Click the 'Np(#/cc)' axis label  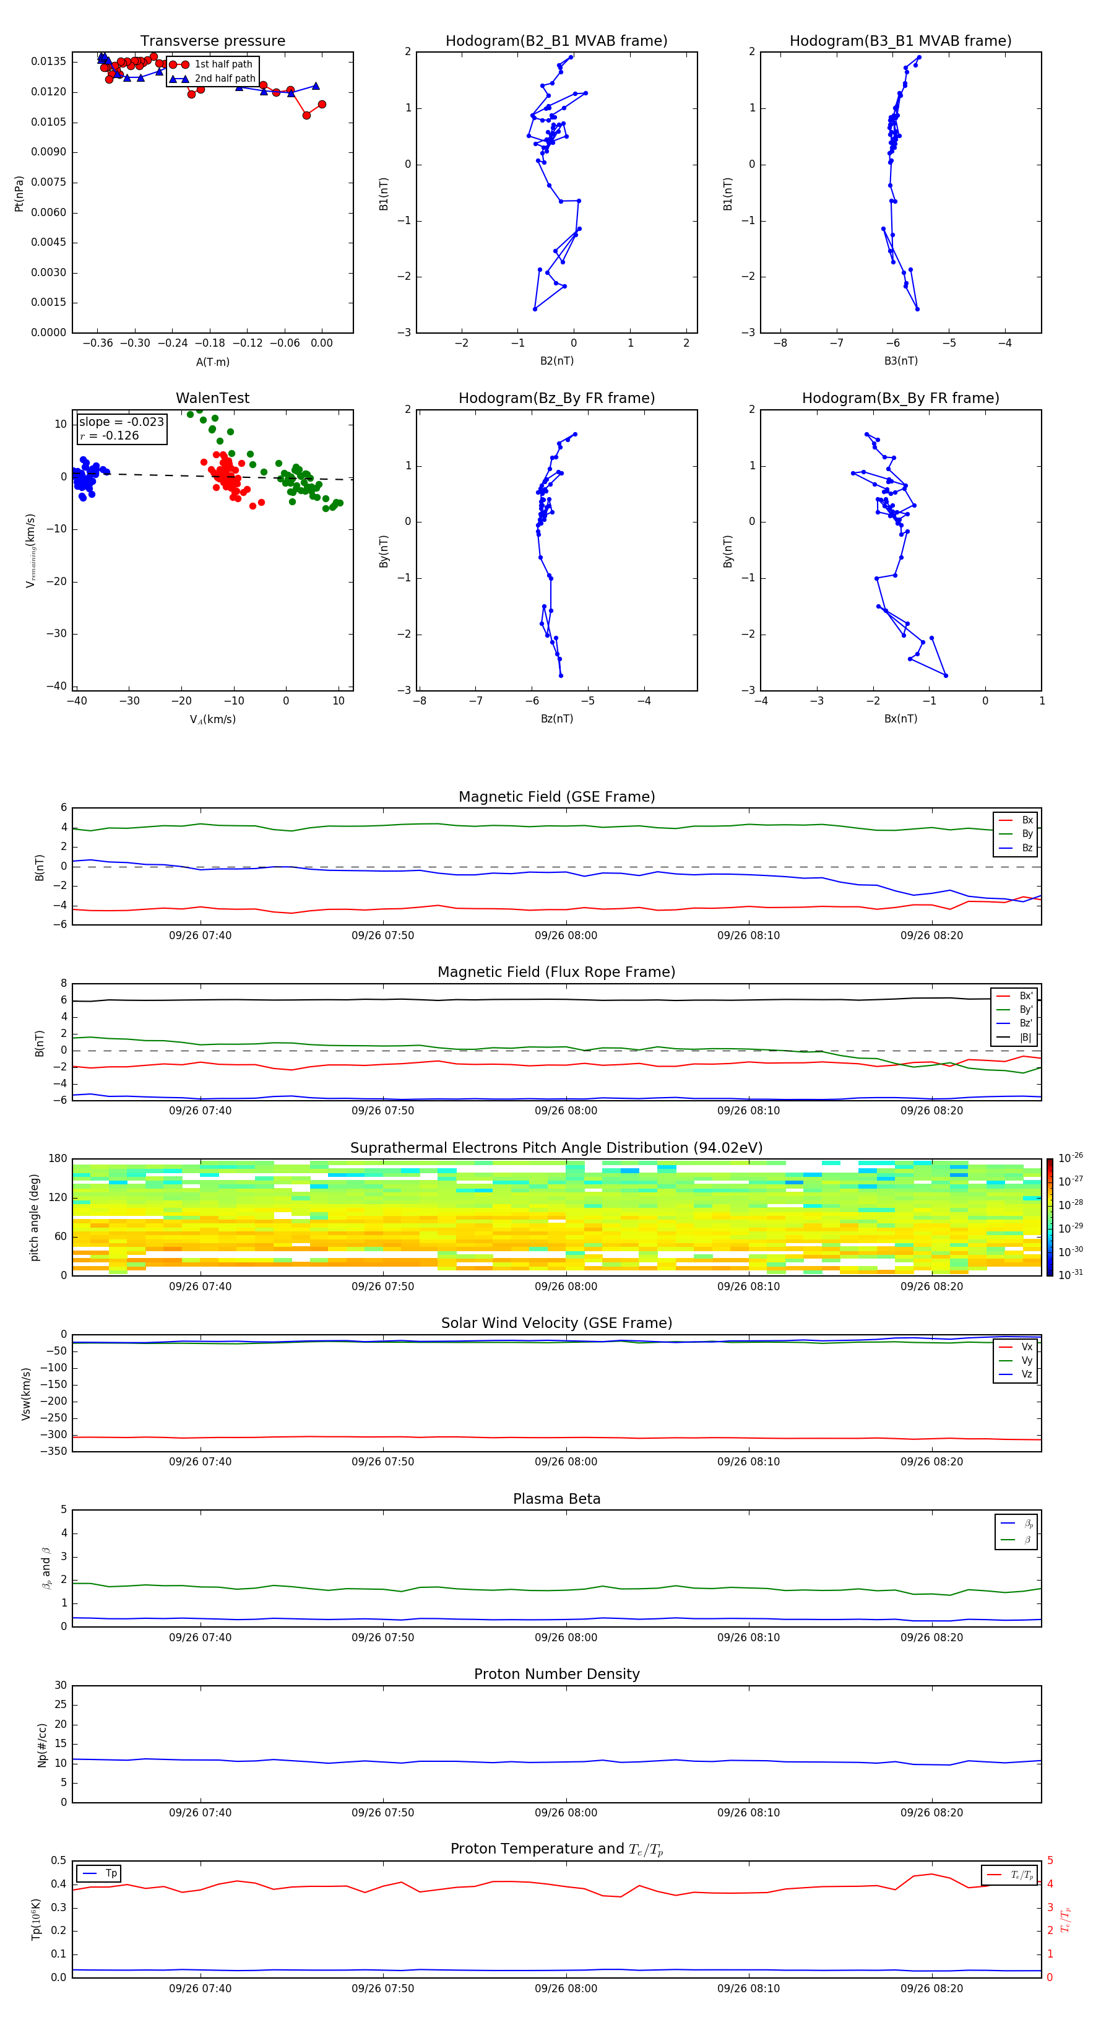42,1745
